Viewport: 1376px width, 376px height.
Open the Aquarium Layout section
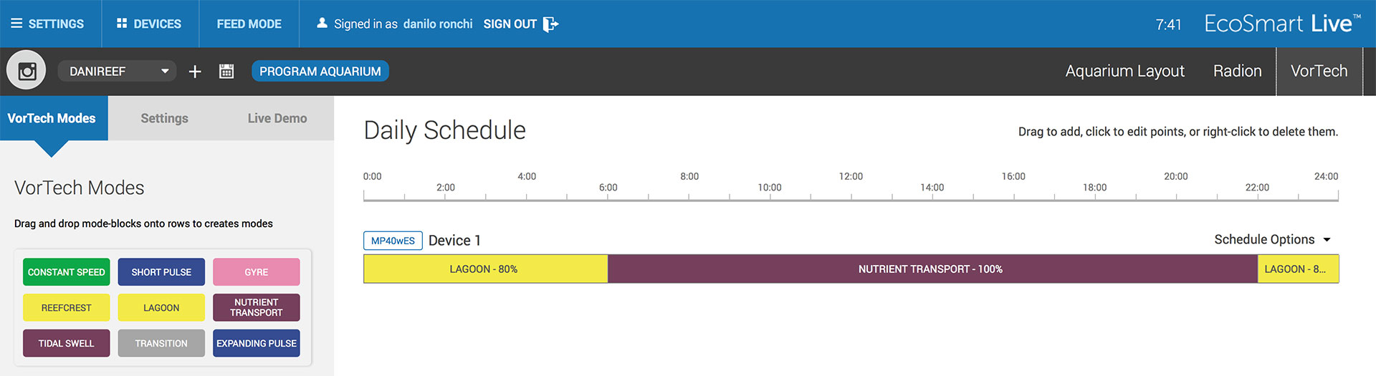click(x=1124, y=71)
